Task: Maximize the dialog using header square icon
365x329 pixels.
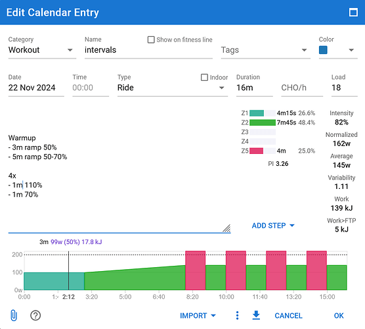Action: 353,12
